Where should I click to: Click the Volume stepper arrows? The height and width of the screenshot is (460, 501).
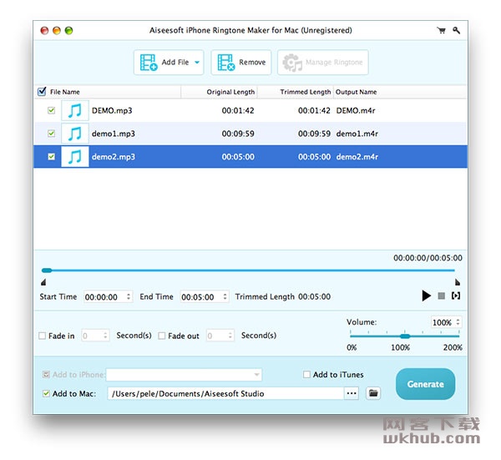click(458, 322)
